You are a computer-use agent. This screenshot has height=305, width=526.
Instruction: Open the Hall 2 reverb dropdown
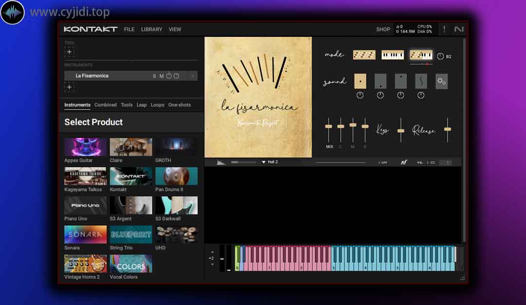[270, 162]
